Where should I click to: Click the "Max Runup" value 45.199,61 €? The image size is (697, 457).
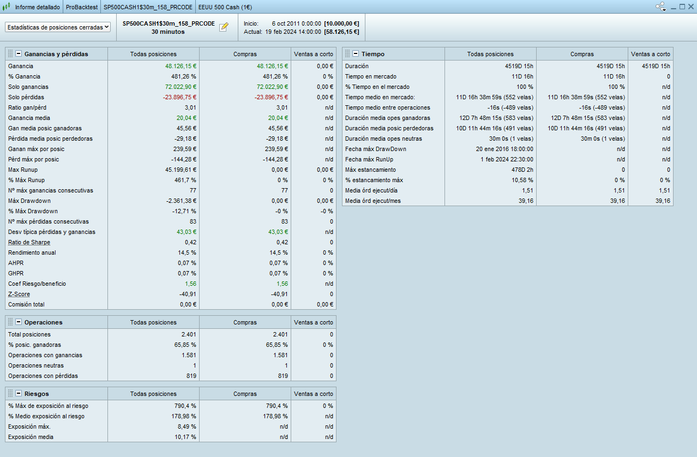click(x=181, y=170)
